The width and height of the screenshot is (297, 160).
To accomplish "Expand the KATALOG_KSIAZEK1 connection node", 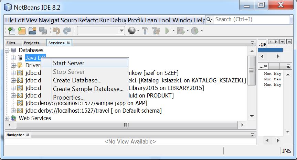I will coord(13,80).
